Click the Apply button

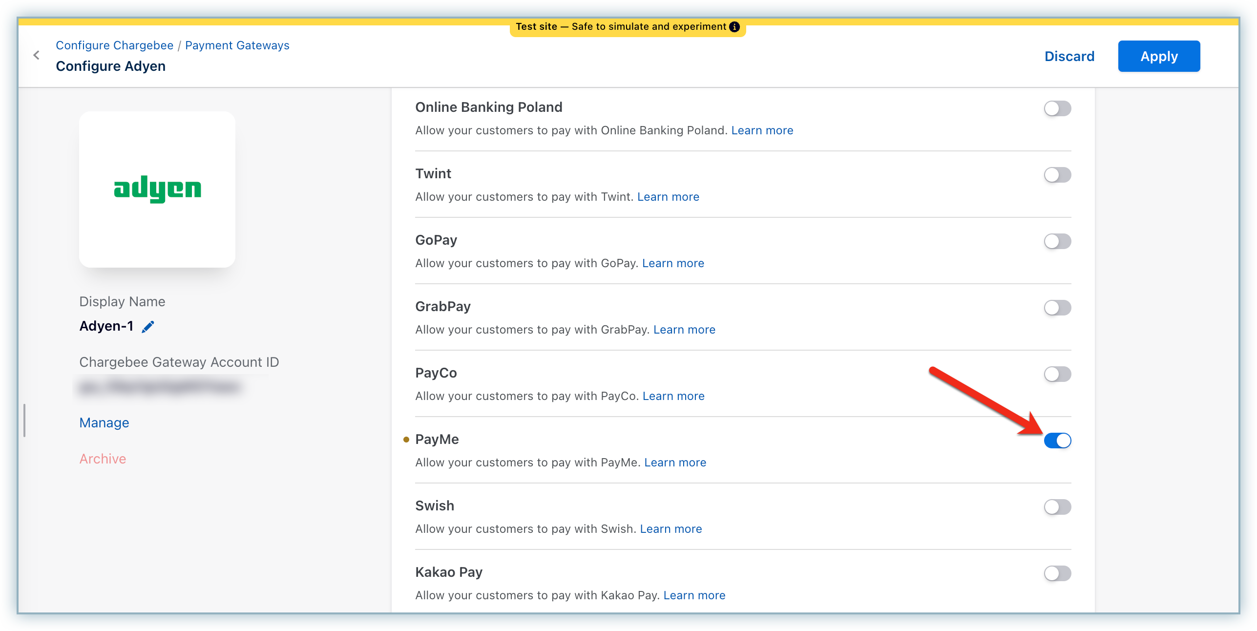(x=1159, y=56)
